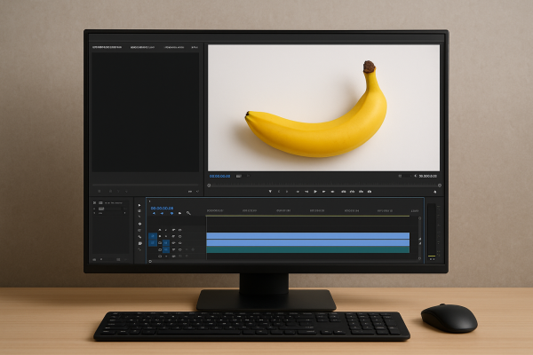Viewport: 533px width, 355px height.
Task: Click the Mark In button in Program monitor
Action: pyautogui.click(x=279, y=192)
